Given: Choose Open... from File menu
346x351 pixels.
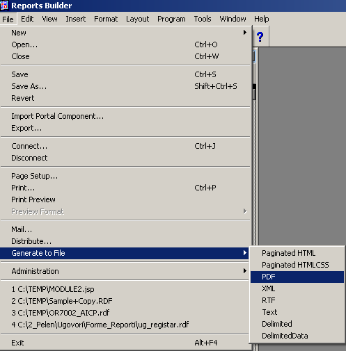Looking at the screenshot, I should point(125,44).
